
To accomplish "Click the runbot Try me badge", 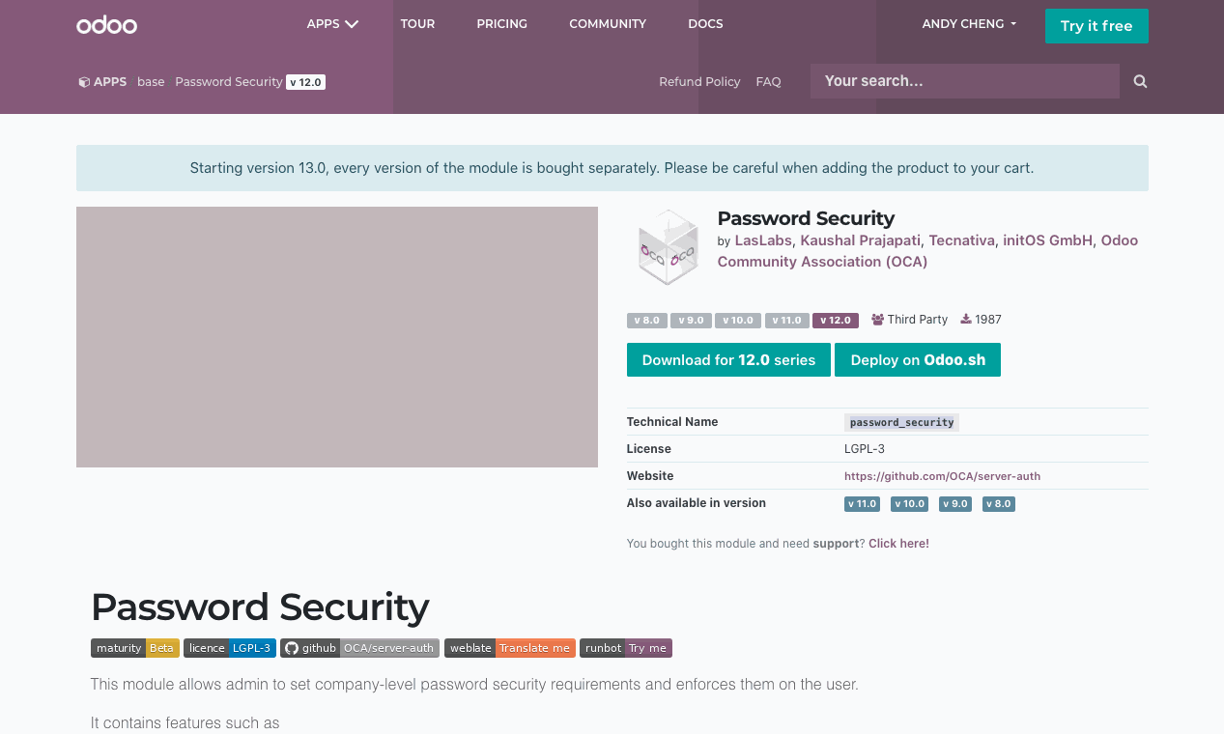I will 625,648.
